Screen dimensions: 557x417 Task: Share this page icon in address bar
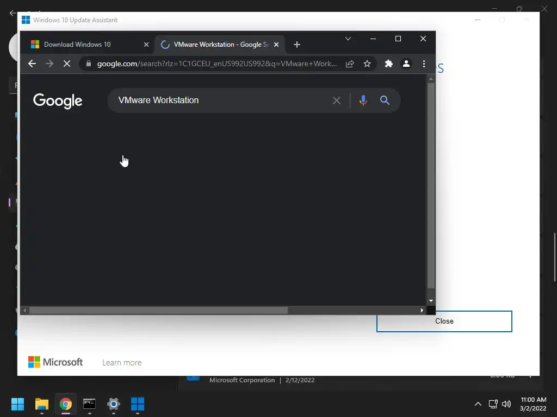pos(350,64)
